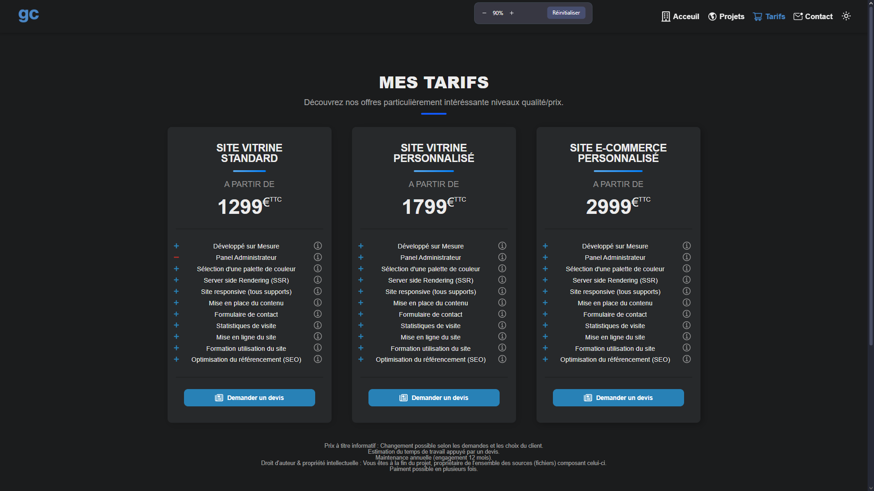This screenshot has width=874, height=491.
Task: Click info icon for Vitrine Personnalisé Statistiques de visite
Action: pos(502,325)
